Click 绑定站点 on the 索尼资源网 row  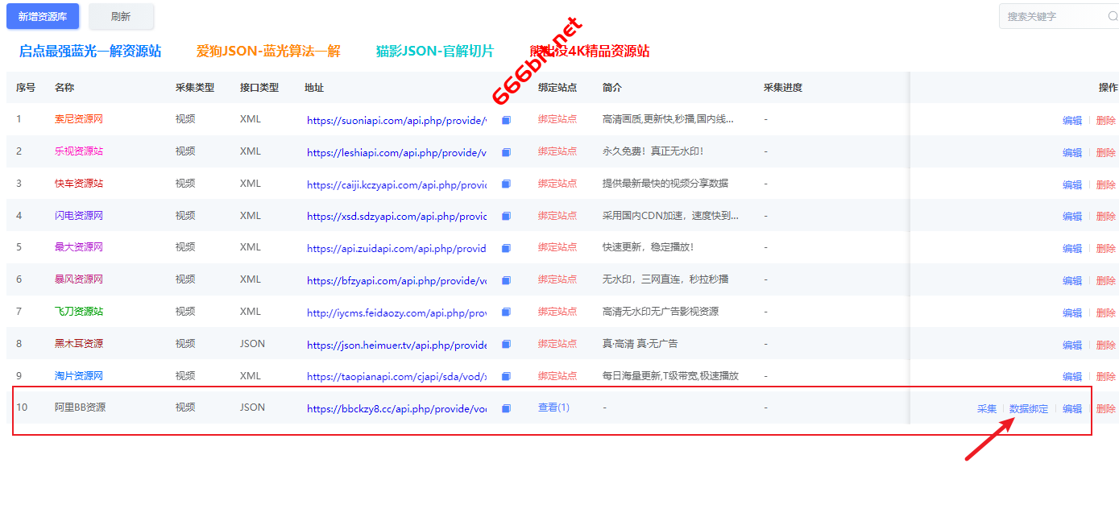coord(559,119)
